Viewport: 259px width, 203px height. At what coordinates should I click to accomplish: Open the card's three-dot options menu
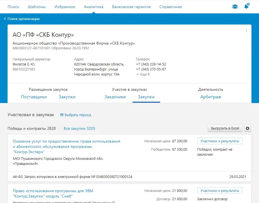(246, 30)
